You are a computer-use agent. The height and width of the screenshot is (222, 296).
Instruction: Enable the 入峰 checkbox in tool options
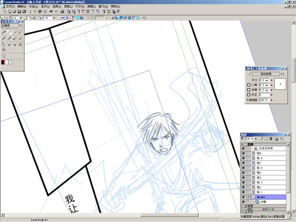click(248, 85)
